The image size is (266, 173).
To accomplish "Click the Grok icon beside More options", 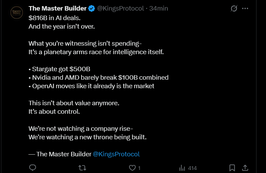I will coord(234,9).
